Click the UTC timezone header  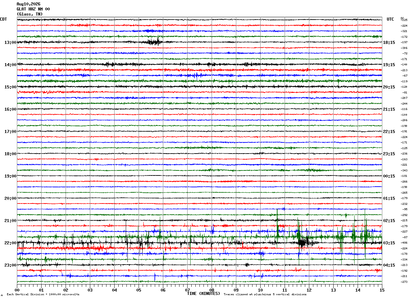(x=390, y=19)
